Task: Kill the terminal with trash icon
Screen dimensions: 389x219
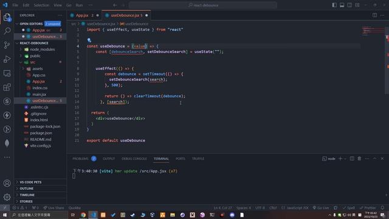Action: (359, 158)
